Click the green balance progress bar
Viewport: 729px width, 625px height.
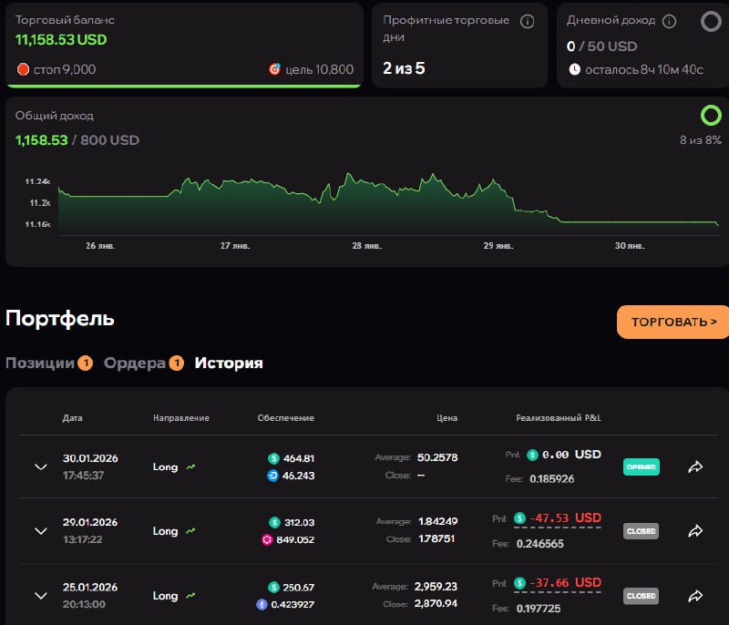coord(183,87)
